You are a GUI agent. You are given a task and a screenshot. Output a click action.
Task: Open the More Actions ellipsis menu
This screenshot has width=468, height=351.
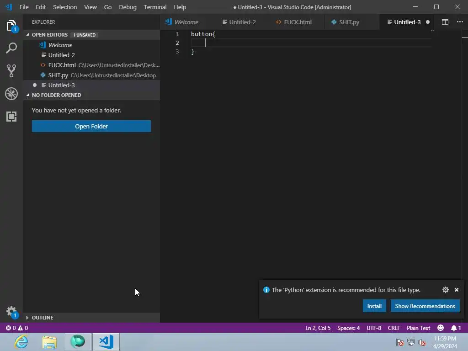point(460,22)
